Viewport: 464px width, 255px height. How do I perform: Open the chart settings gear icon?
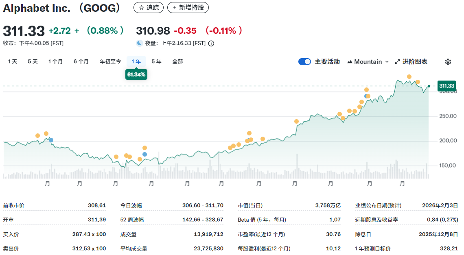pyautogui.click(x=448, y=61)
